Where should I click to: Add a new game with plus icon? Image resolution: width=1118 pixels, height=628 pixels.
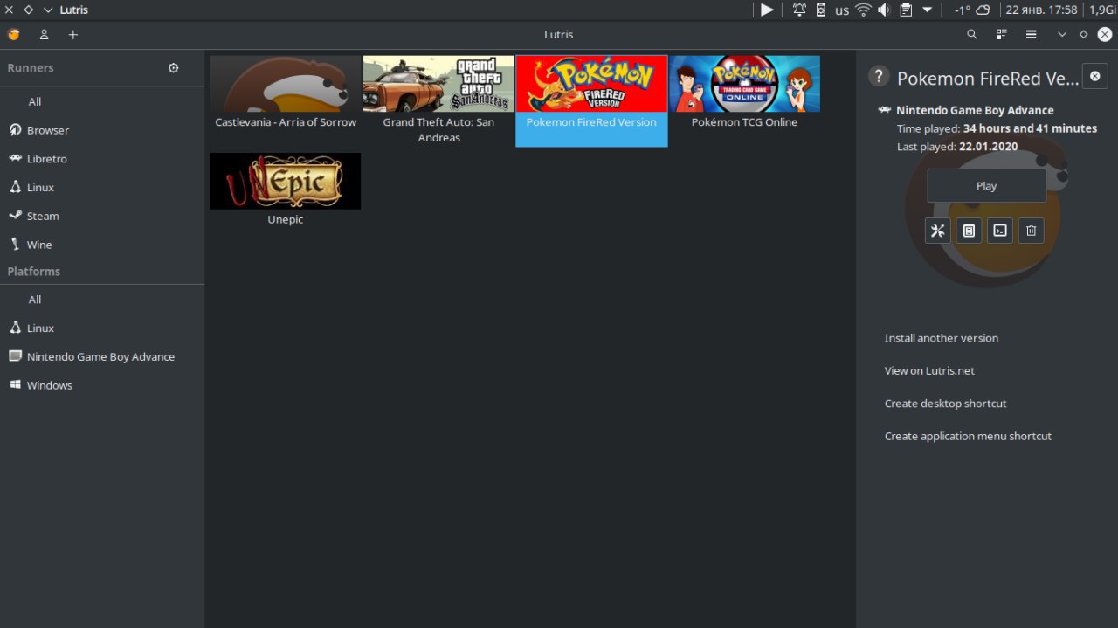(73, 35)
